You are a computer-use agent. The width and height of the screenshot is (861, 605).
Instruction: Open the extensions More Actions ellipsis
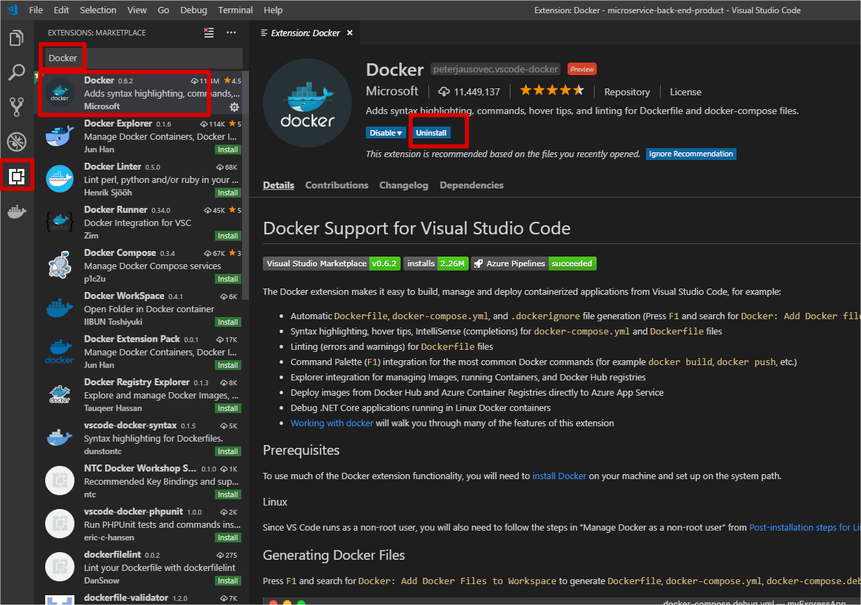point(231,32)
